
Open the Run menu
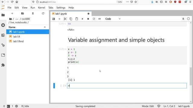tap(33, 7)
